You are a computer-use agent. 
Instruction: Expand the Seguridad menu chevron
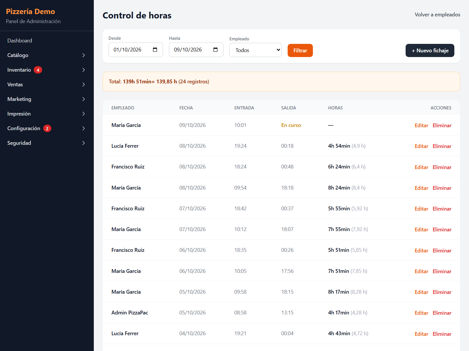(84, 143)
